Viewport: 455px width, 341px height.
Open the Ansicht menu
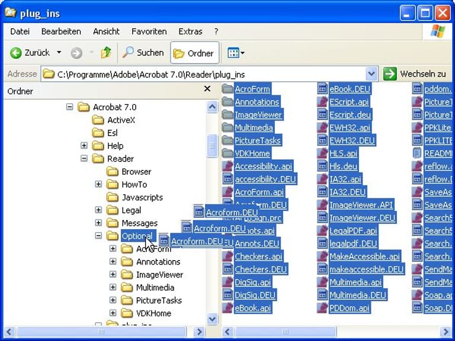106,31
